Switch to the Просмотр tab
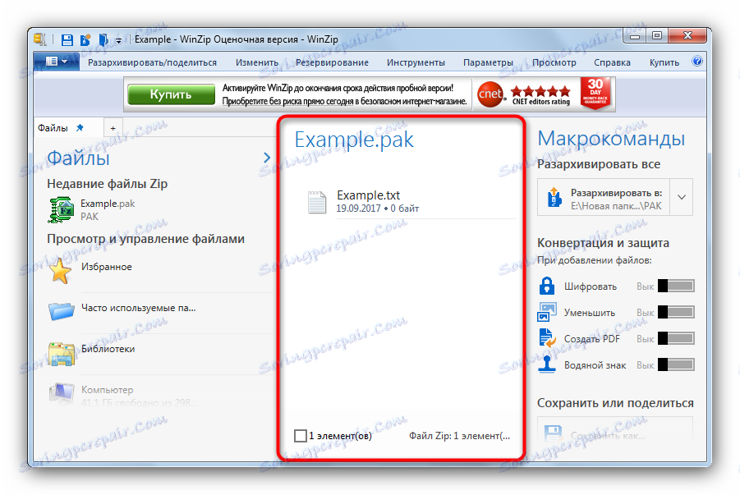 pos(554,62)
